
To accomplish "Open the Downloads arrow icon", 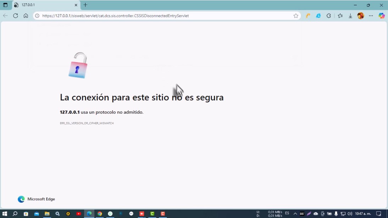I will coord(350,16).
